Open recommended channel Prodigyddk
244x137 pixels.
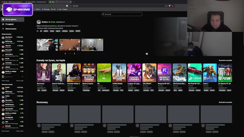point(13,118)
